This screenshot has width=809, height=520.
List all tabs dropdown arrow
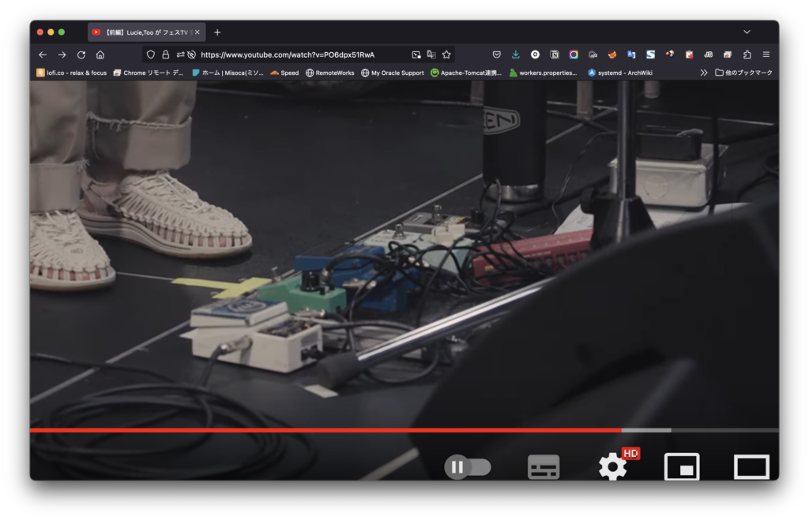(747, 32)
